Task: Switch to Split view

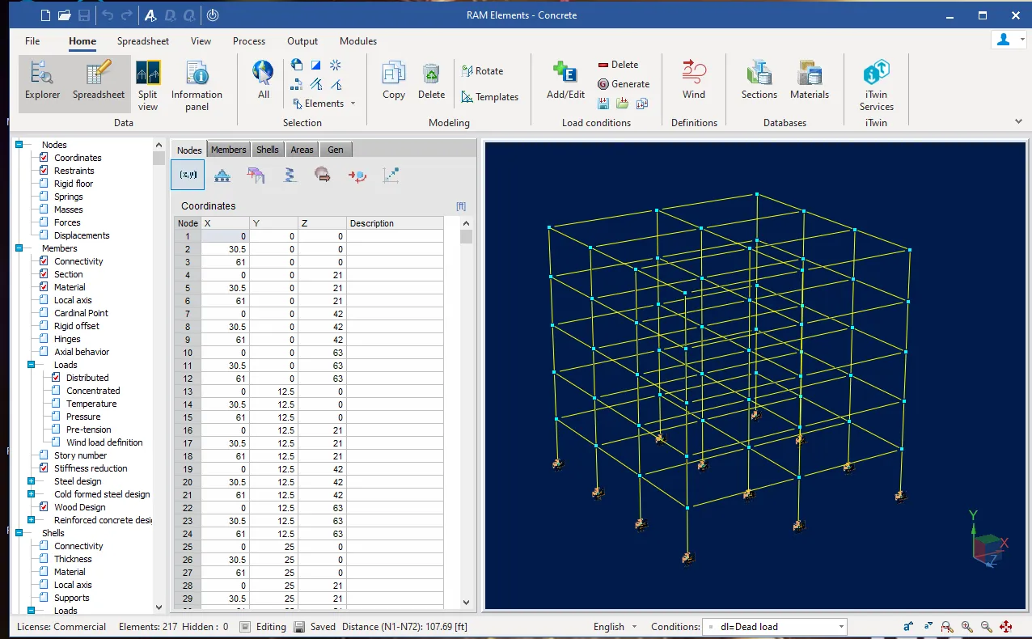Action: (x=148, y=85)
